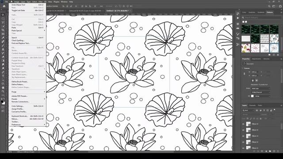The width and height of the screenshot is (283, 159).
Task: Click the delete layer trash icon
Action: tap(278, 151)
